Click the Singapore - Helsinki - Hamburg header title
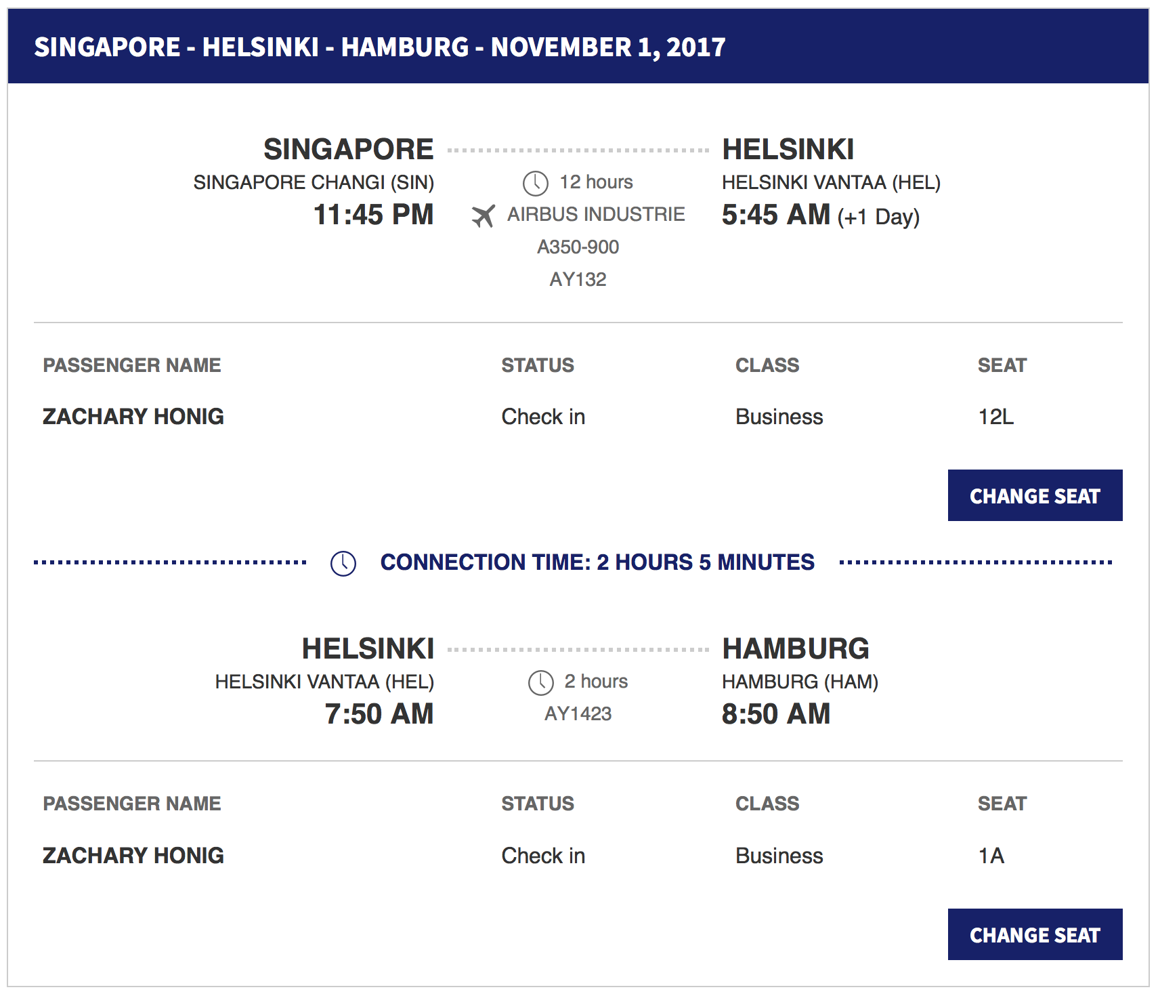This screenshot has height=996, width=1158. tap(379, 47)
